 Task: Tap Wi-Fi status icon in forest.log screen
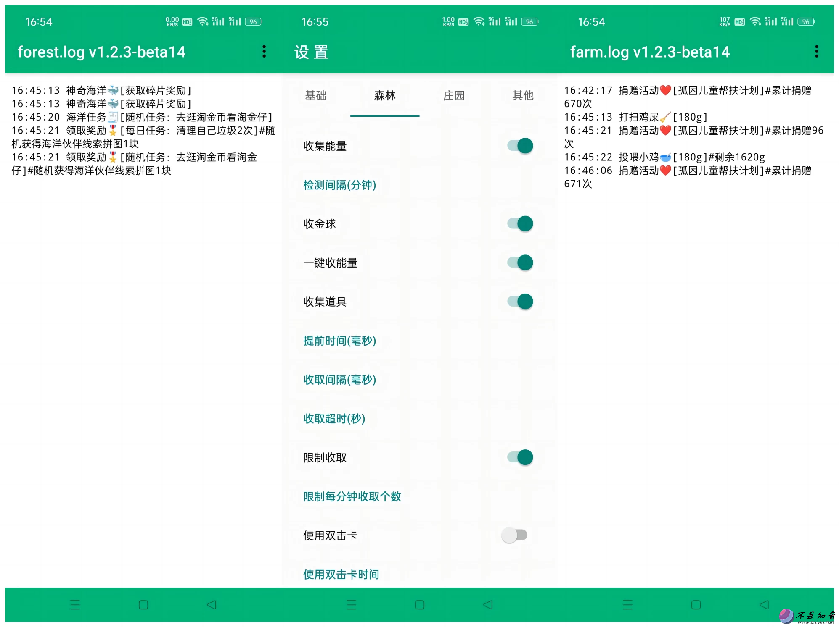pyautogui.click(x=203, y=21)
